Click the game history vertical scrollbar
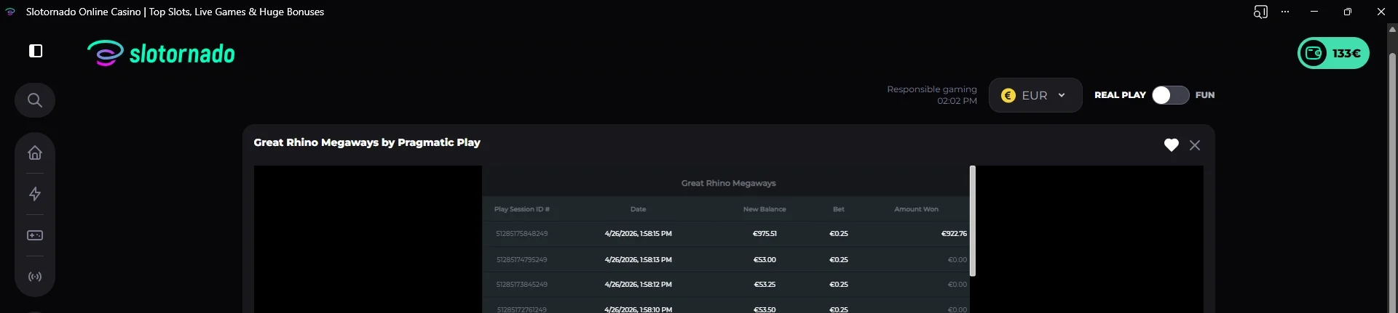 coord(973,221)
